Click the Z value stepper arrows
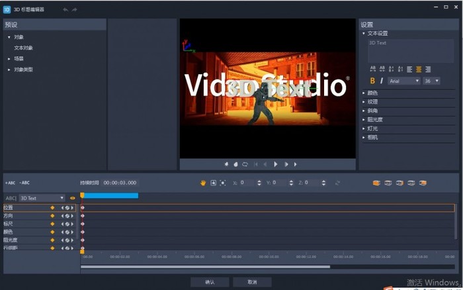463x290 pixels. [323, 183]
